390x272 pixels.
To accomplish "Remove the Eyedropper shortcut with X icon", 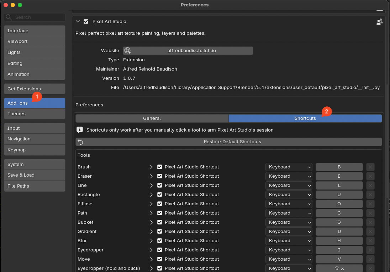I will click(370, 250).
